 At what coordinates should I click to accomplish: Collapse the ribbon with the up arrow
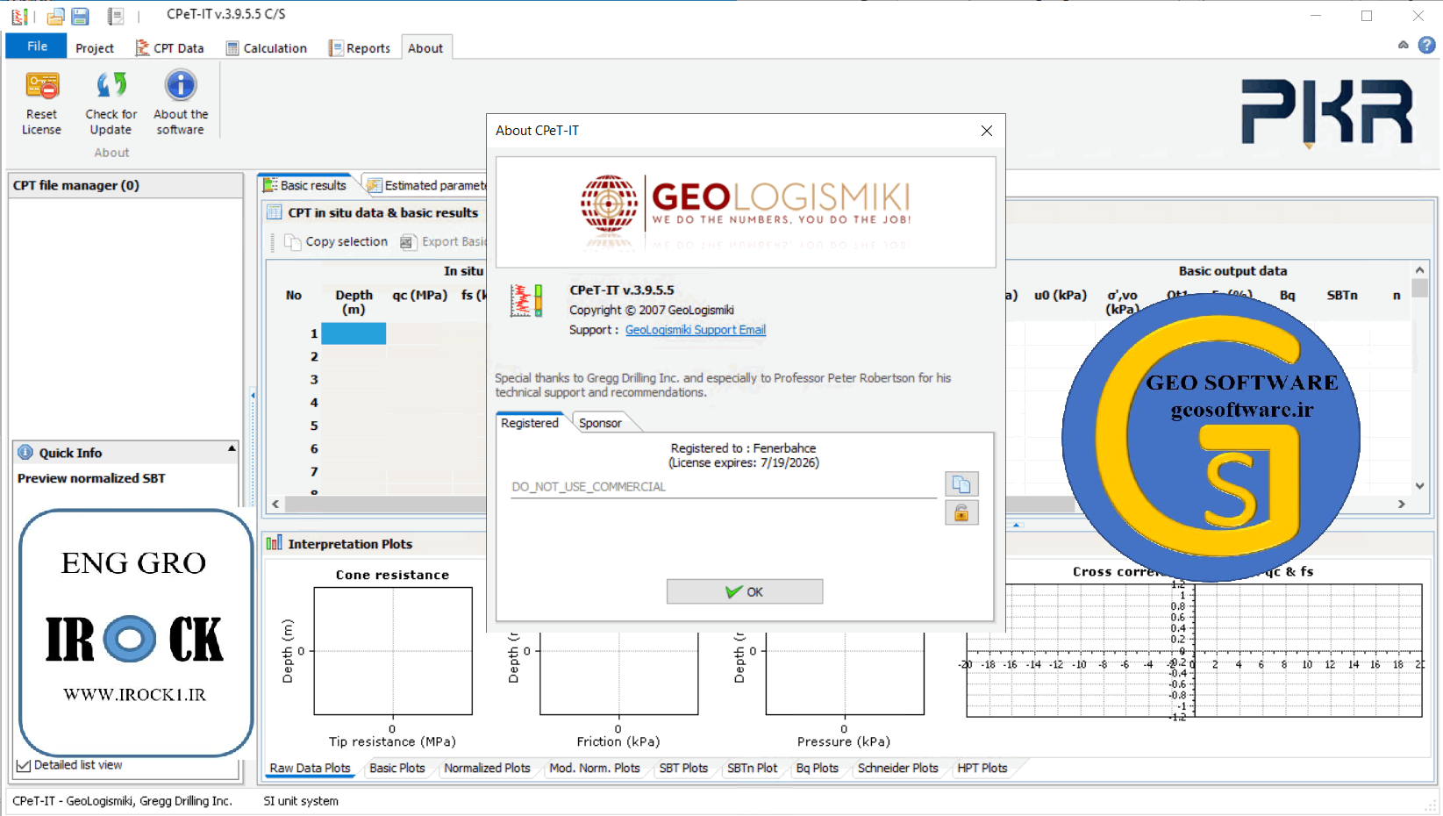click(1404, 45)
